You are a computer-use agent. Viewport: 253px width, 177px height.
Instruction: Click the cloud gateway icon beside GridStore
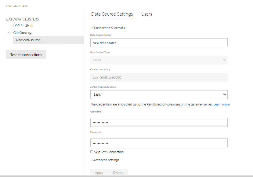point(30,33)
